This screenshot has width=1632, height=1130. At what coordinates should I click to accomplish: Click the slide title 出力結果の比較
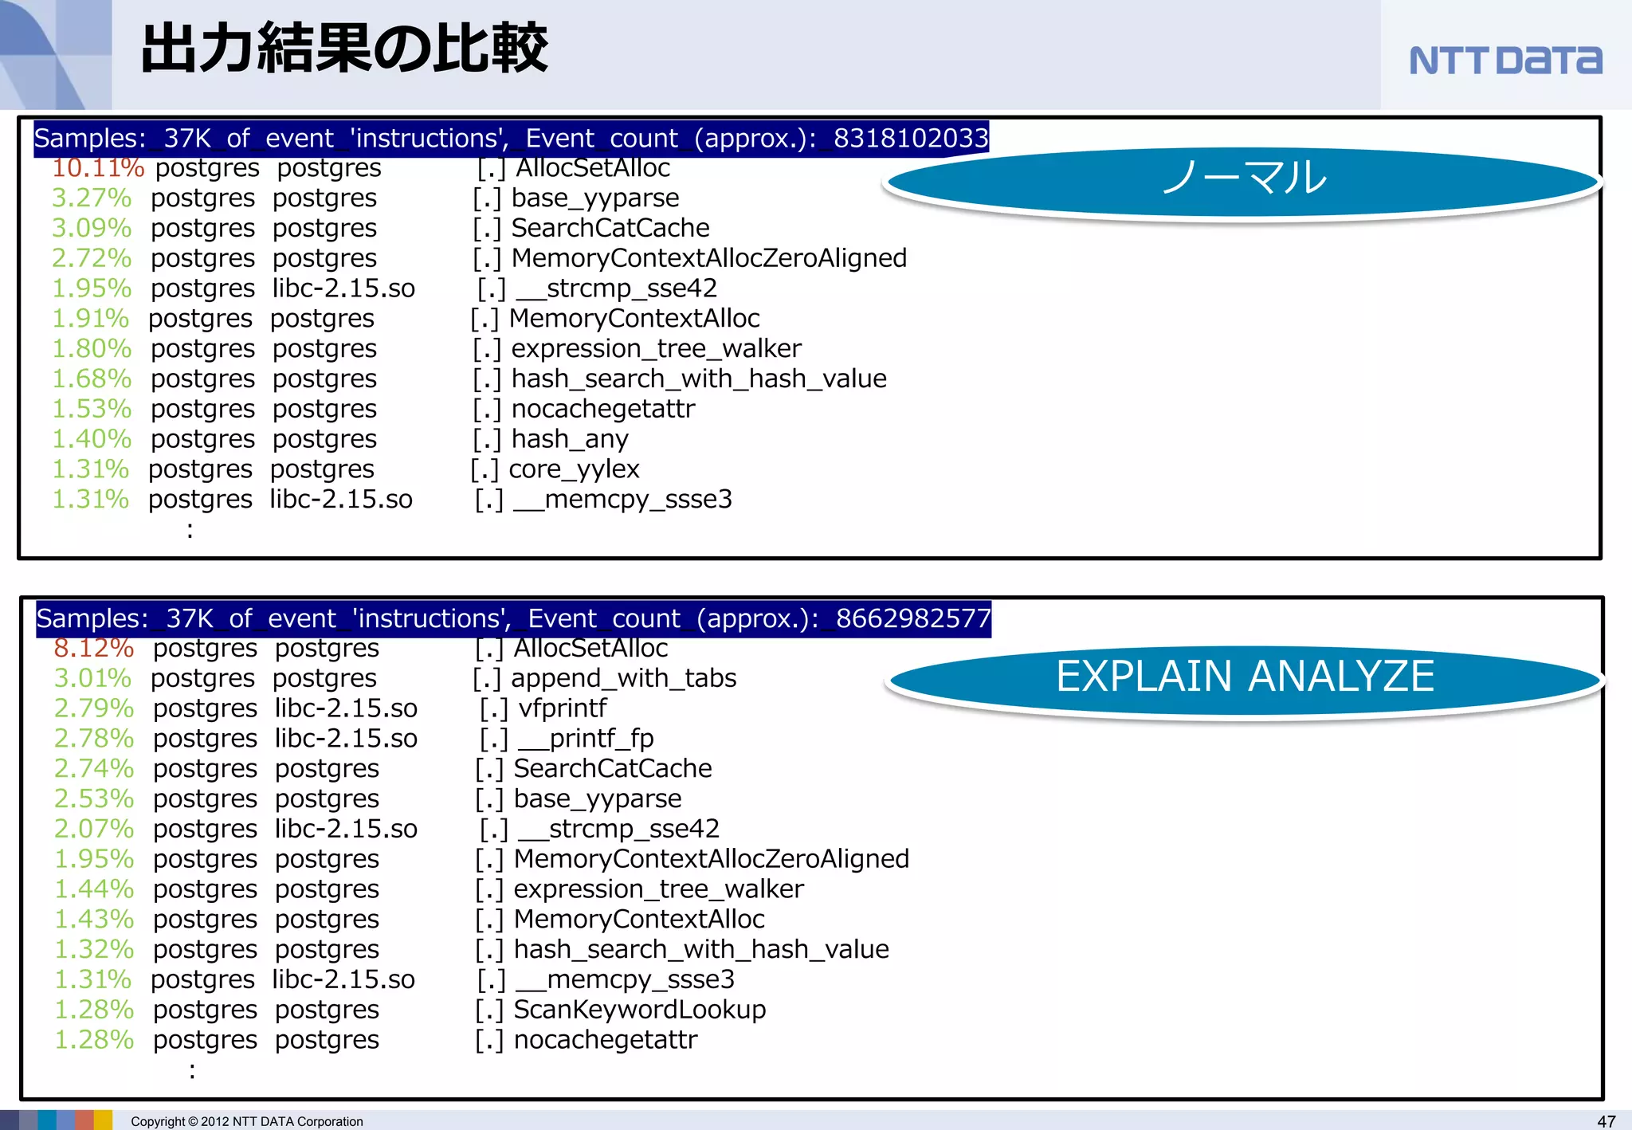(x=344, y=49)
